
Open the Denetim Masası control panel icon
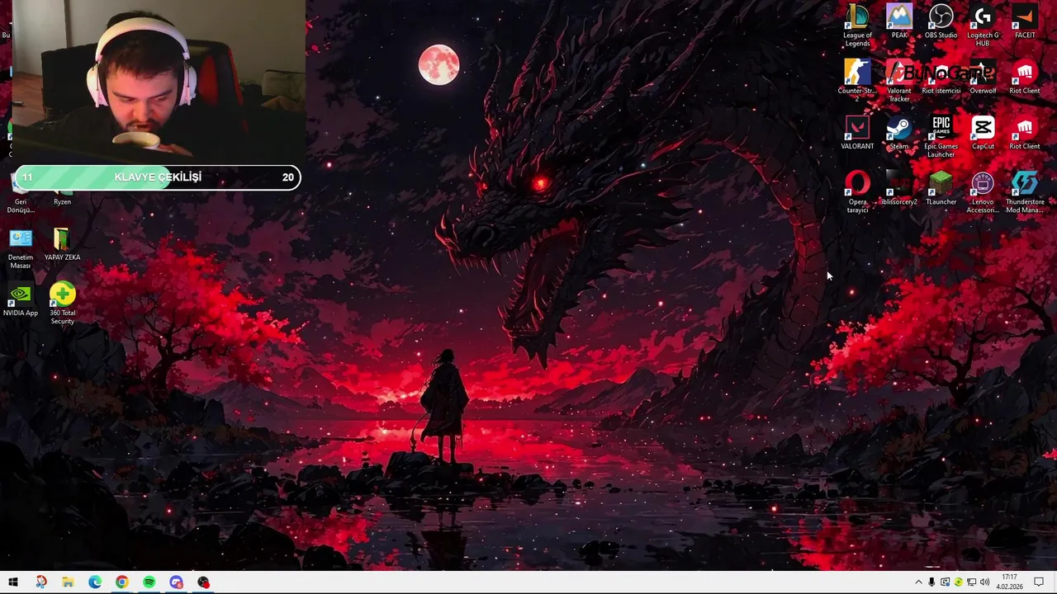[21, 247]
